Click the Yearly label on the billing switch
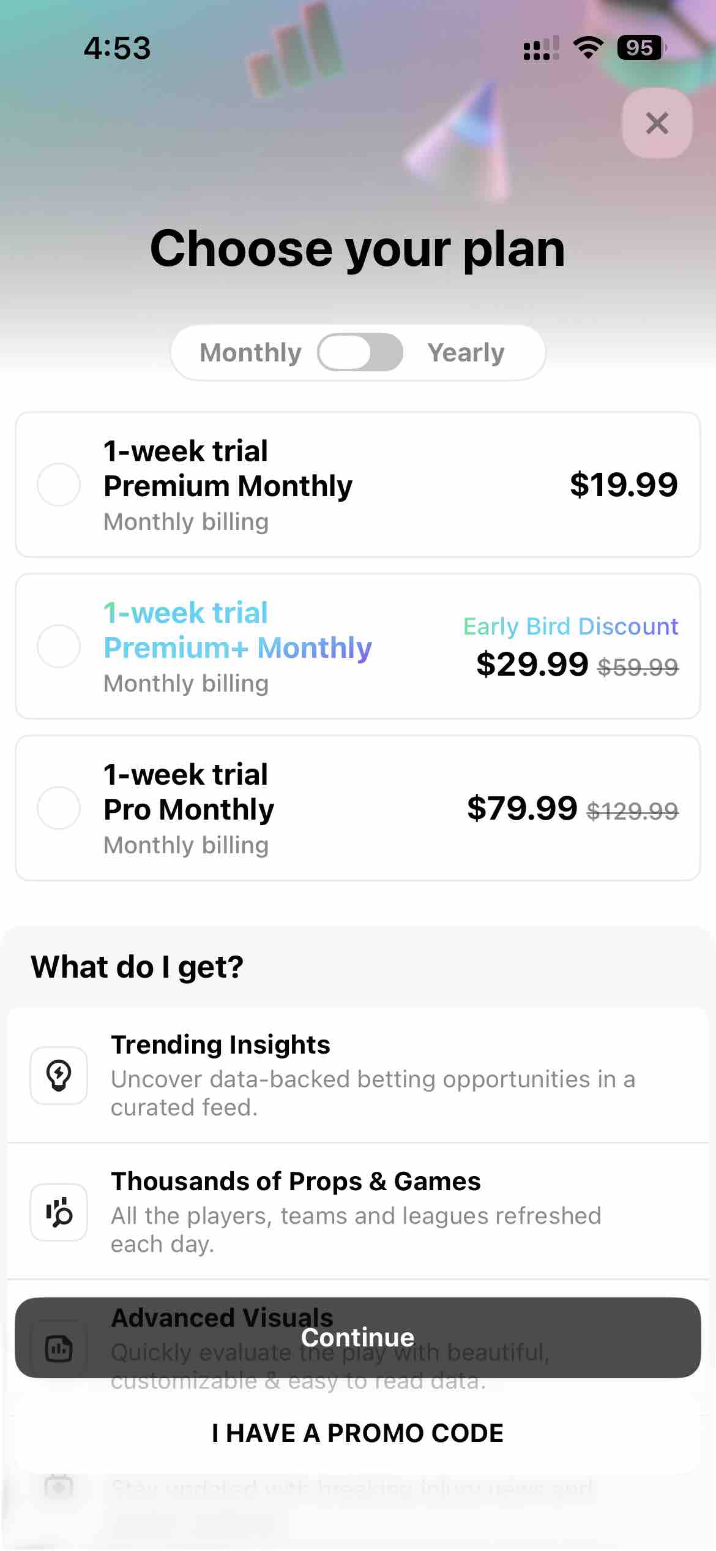The image size is (716, 1551). 466,352
